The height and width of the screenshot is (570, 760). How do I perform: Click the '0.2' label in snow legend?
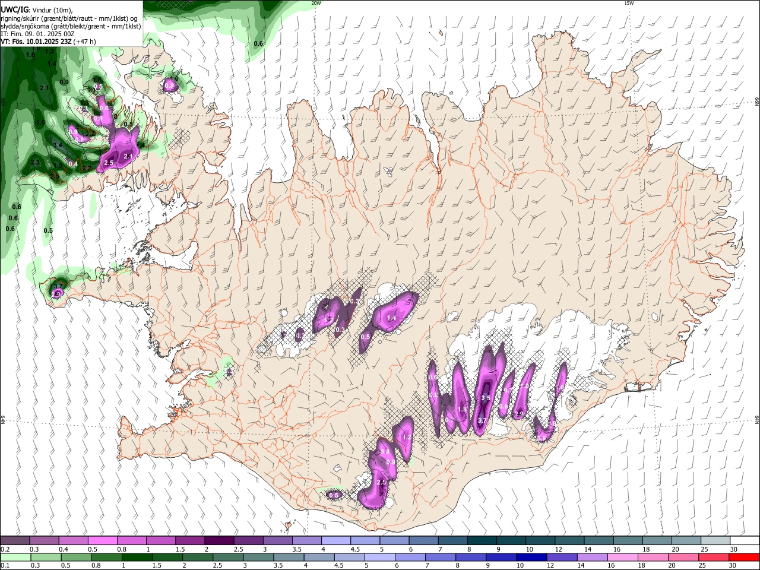5,549
